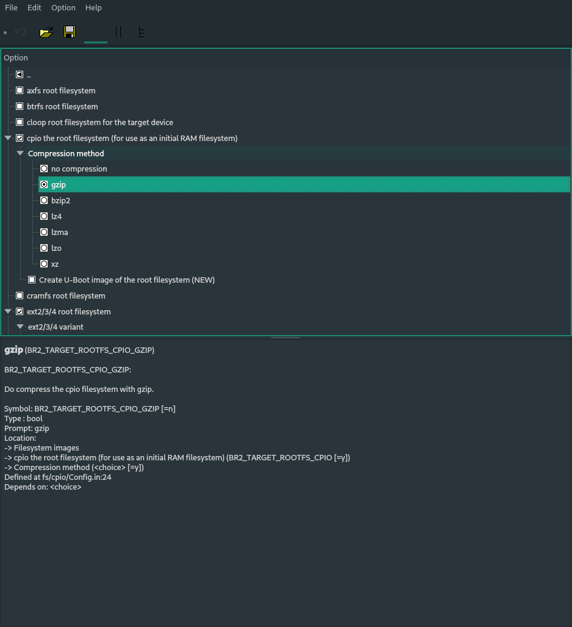Save the configuration using the floppy disk icon

70,32
